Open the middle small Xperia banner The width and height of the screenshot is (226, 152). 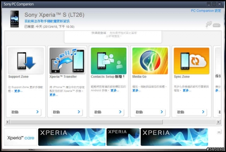coord(123,137)
